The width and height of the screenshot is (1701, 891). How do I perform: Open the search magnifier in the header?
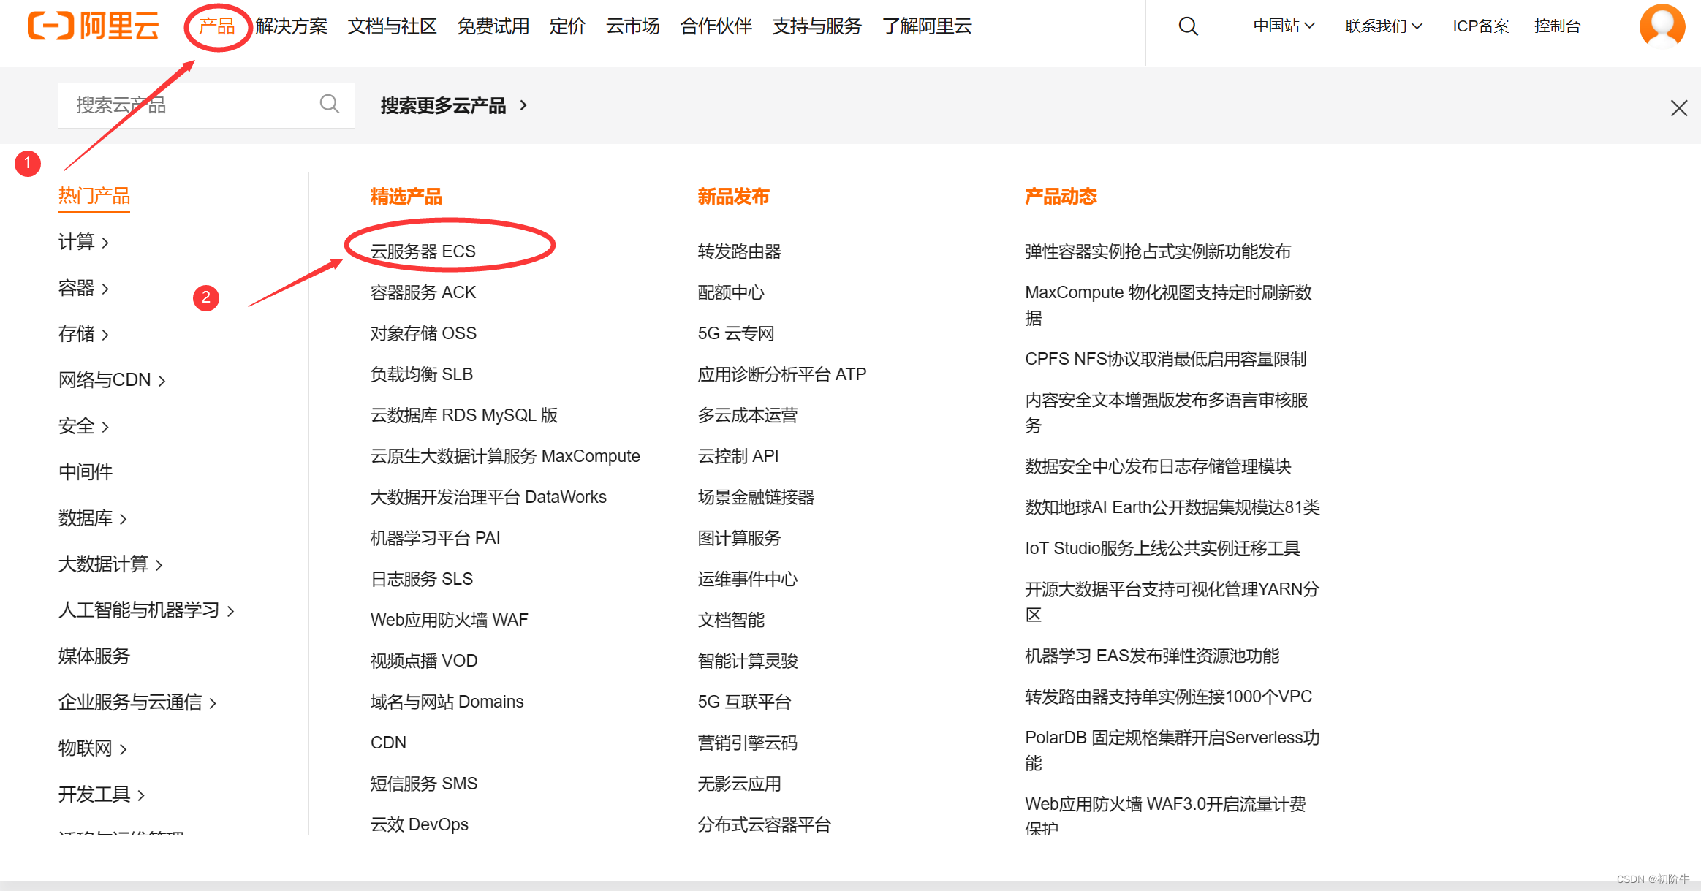[1189, 26]
